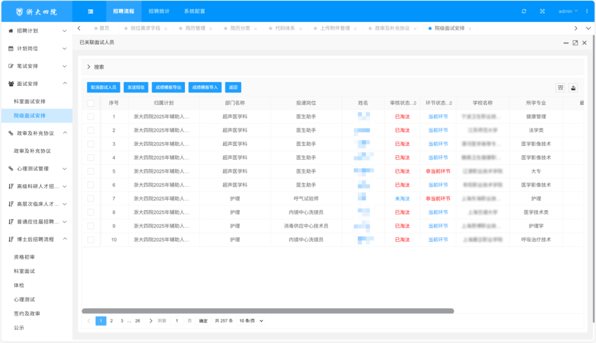This screenshot has width=596, height=343.
Task: Open the column filter grid icon
Action: click(561, 88)
